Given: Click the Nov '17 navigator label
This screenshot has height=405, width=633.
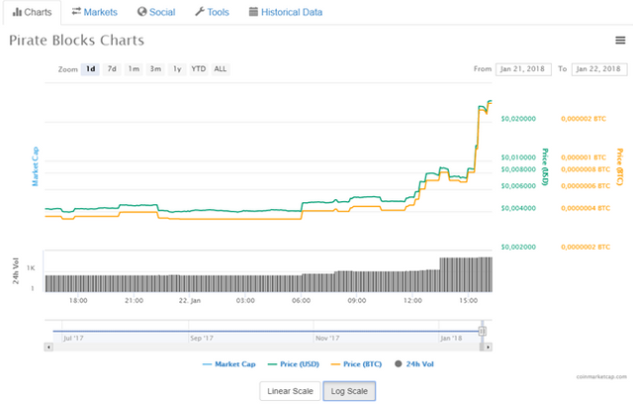Looking at the screenshot, I should 327,339.
